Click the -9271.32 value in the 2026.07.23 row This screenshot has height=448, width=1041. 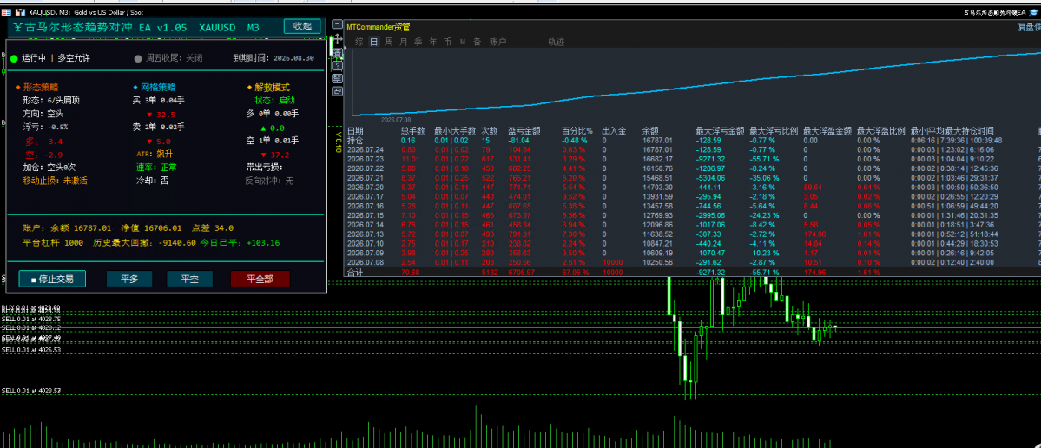click(712, 159)
